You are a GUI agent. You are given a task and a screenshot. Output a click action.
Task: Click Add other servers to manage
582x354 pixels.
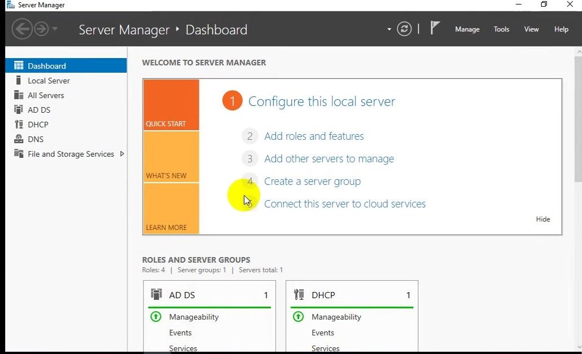[329, 158]
